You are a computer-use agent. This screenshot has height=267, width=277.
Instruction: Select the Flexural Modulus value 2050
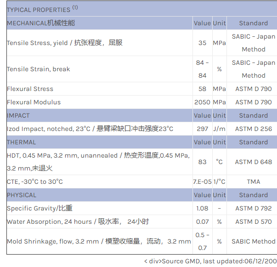(202, 102)
